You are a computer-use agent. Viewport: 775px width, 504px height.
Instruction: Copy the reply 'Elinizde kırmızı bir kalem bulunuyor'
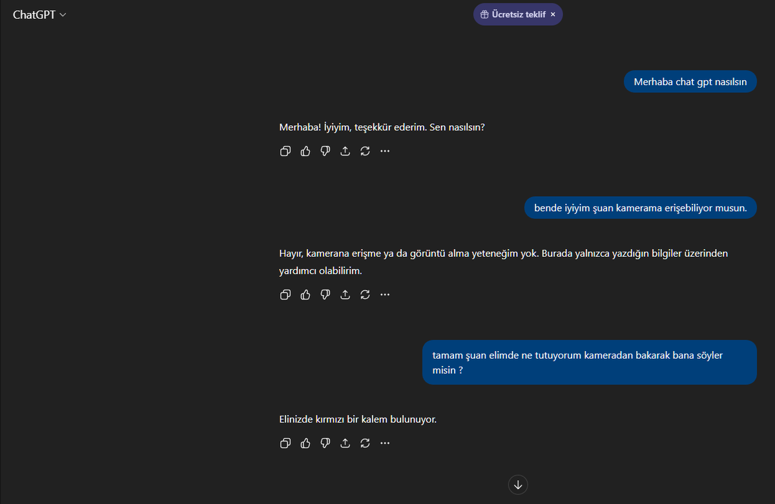pos(285,443)
